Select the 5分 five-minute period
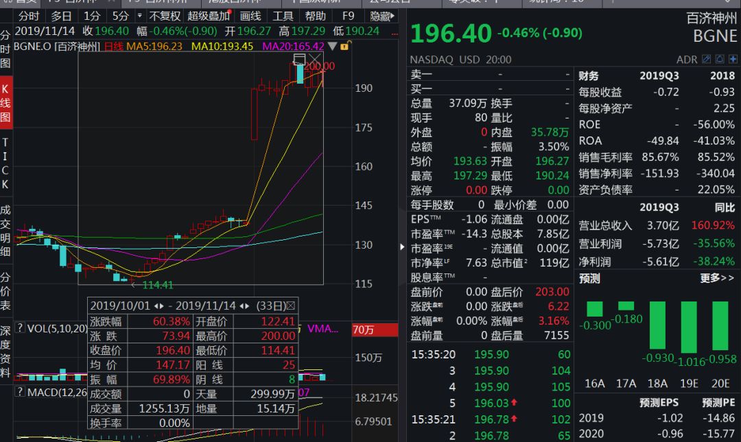Image resolution: width=741 pixels, height=442 pixels. click(x=120, y=16)
